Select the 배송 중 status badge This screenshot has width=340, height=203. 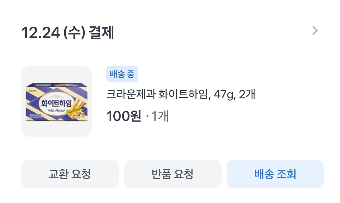coord(122,74)
